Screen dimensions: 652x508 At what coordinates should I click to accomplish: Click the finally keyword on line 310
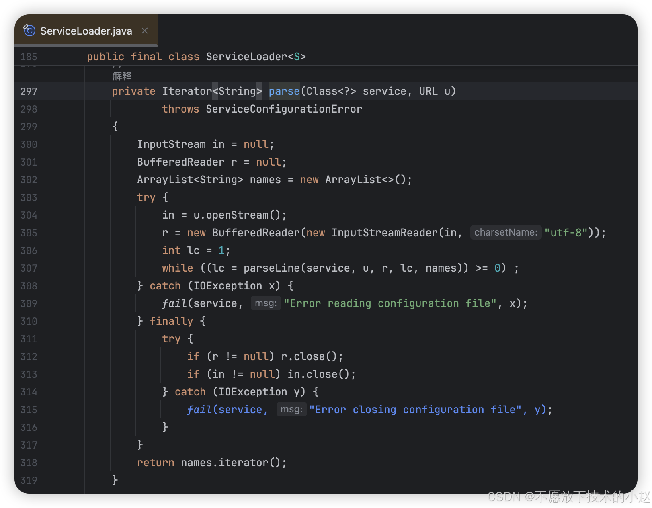coord(171,321)
